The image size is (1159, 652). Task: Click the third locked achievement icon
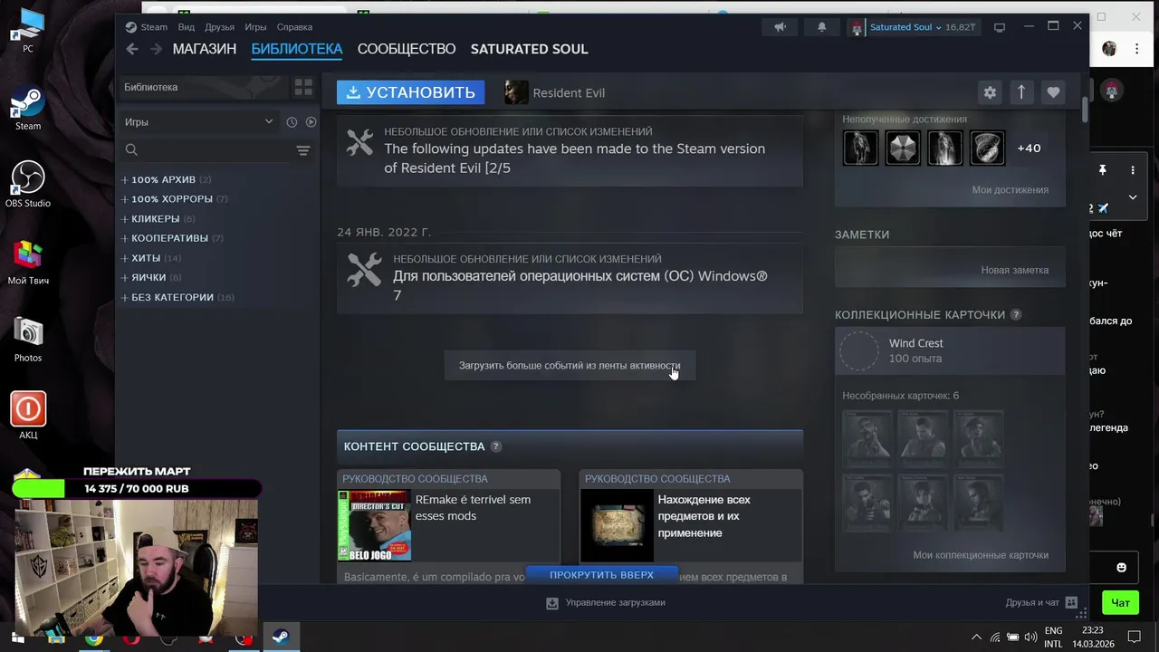[x=944, y=148]
